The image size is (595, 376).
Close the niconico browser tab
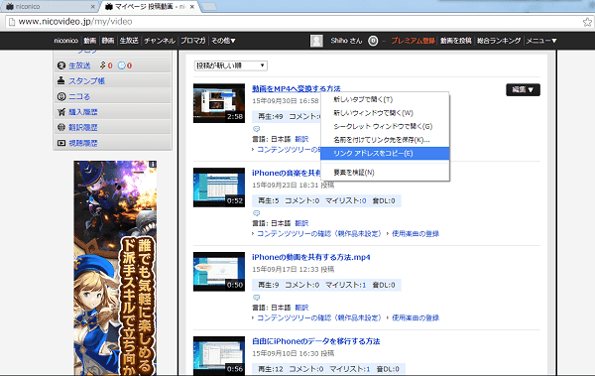(93, 7)
